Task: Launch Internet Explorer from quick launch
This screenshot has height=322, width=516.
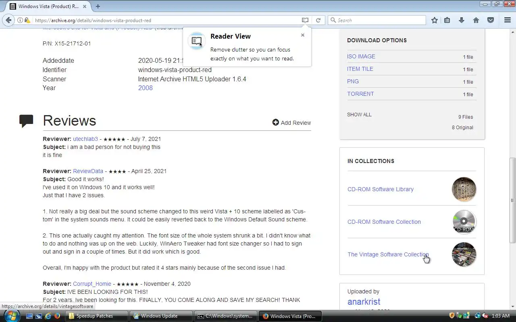Action: [x=48, y=316]
